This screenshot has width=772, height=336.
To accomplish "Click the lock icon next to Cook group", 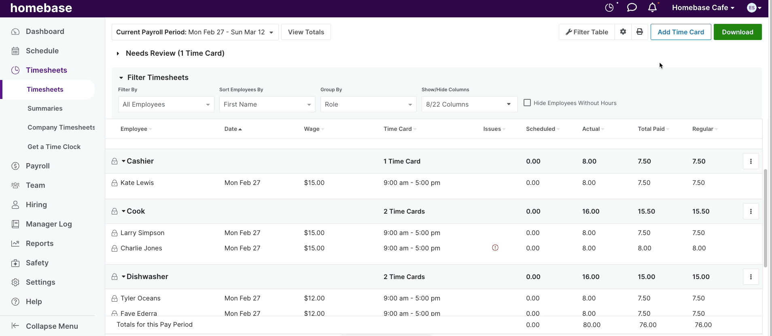I will 115,211.
